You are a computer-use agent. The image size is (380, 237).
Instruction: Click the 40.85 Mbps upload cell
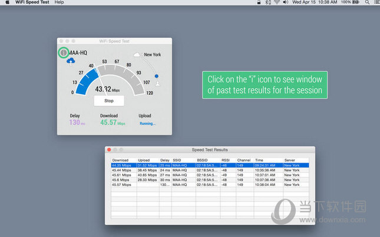147,175
